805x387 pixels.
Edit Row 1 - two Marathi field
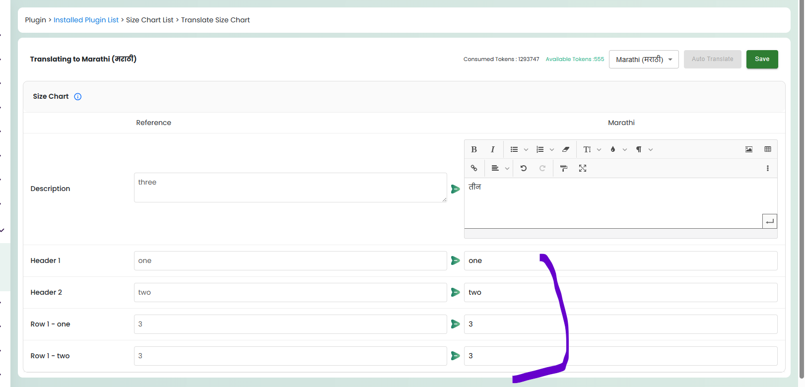(x=620, y=356)
